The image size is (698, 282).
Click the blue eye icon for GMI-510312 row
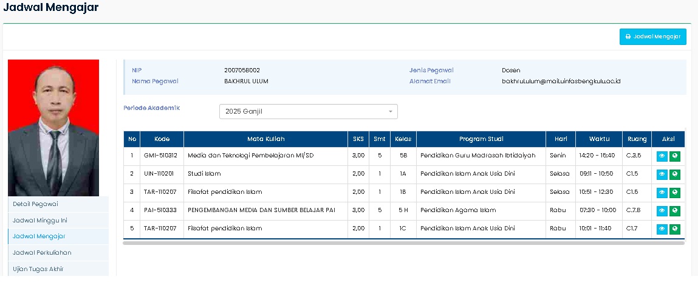coord(662,156)
